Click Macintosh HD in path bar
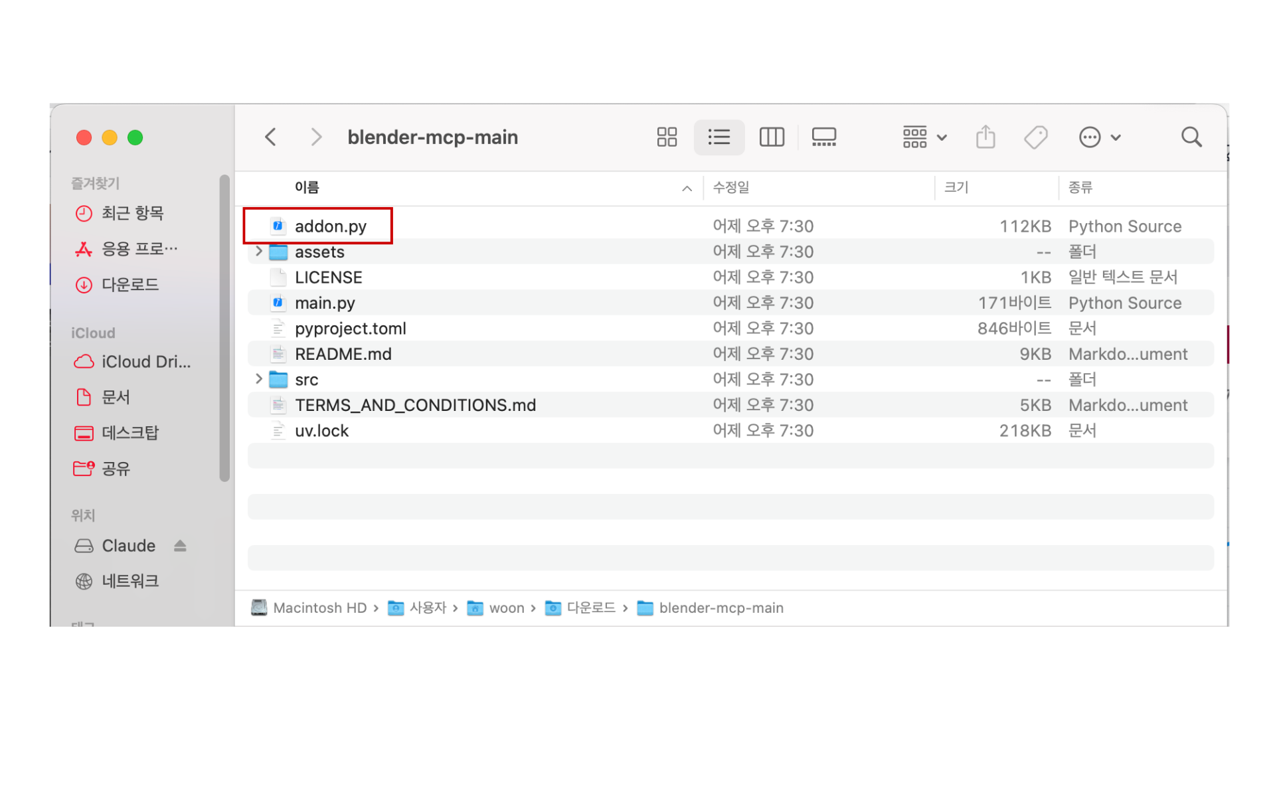 [319, 608]
